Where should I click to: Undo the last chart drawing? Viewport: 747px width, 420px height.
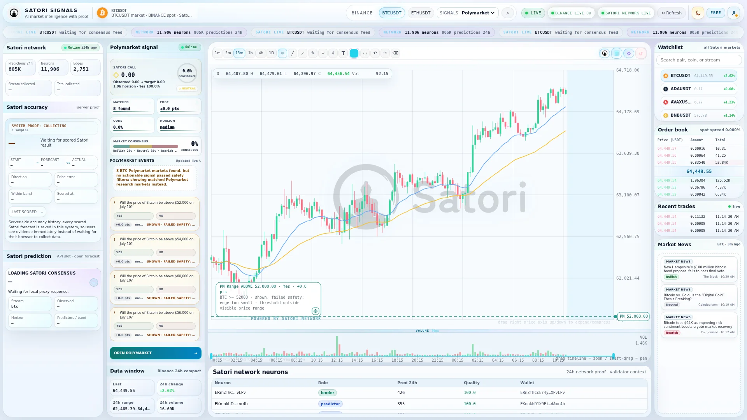[375, 53]
